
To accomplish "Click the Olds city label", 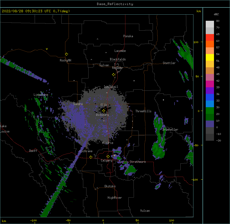I will pos(104,105).
